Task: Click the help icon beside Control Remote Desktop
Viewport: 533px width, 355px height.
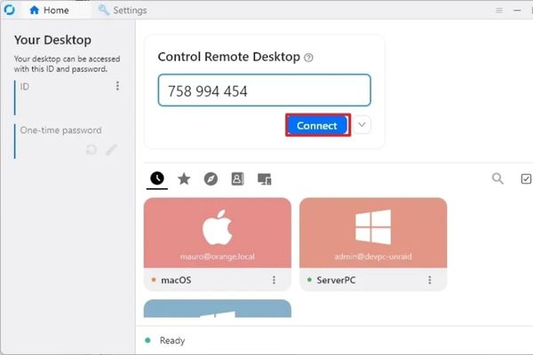Action: click(x=308, y=57)
